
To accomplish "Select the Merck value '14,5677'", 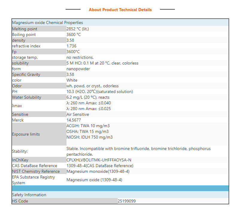I will point(74,120).
